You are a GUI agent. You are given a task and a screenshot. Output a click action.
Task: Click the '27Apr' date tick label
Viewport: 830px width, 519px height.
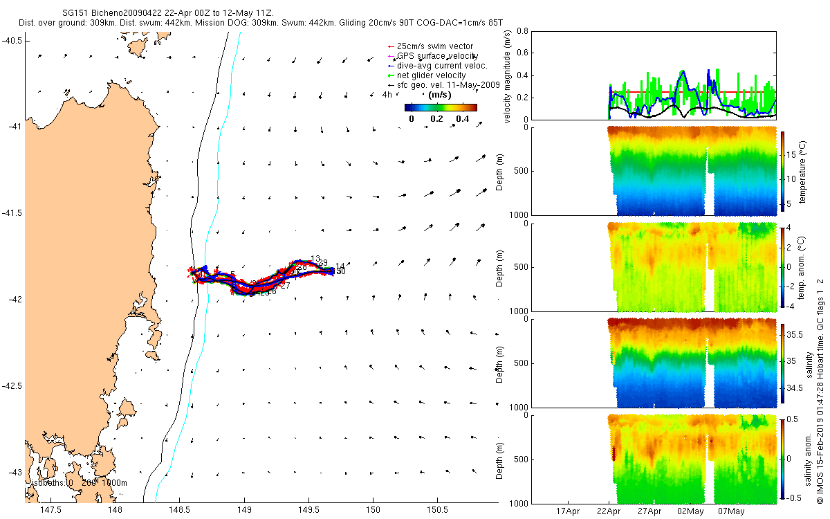649,512
